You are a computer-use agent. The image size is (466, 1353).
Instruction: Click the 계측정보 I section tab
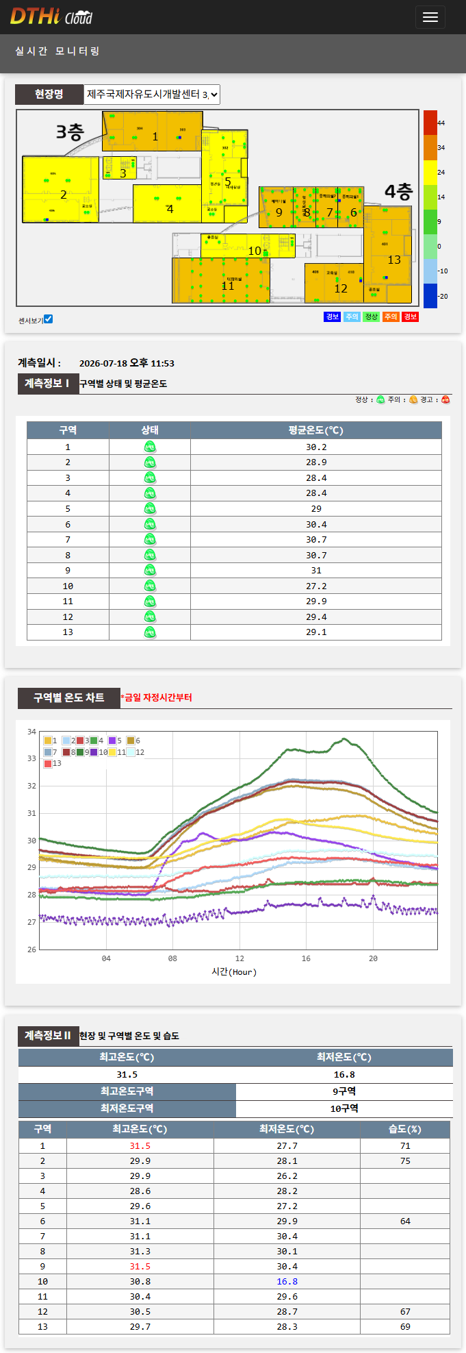[x=47, y=384]
